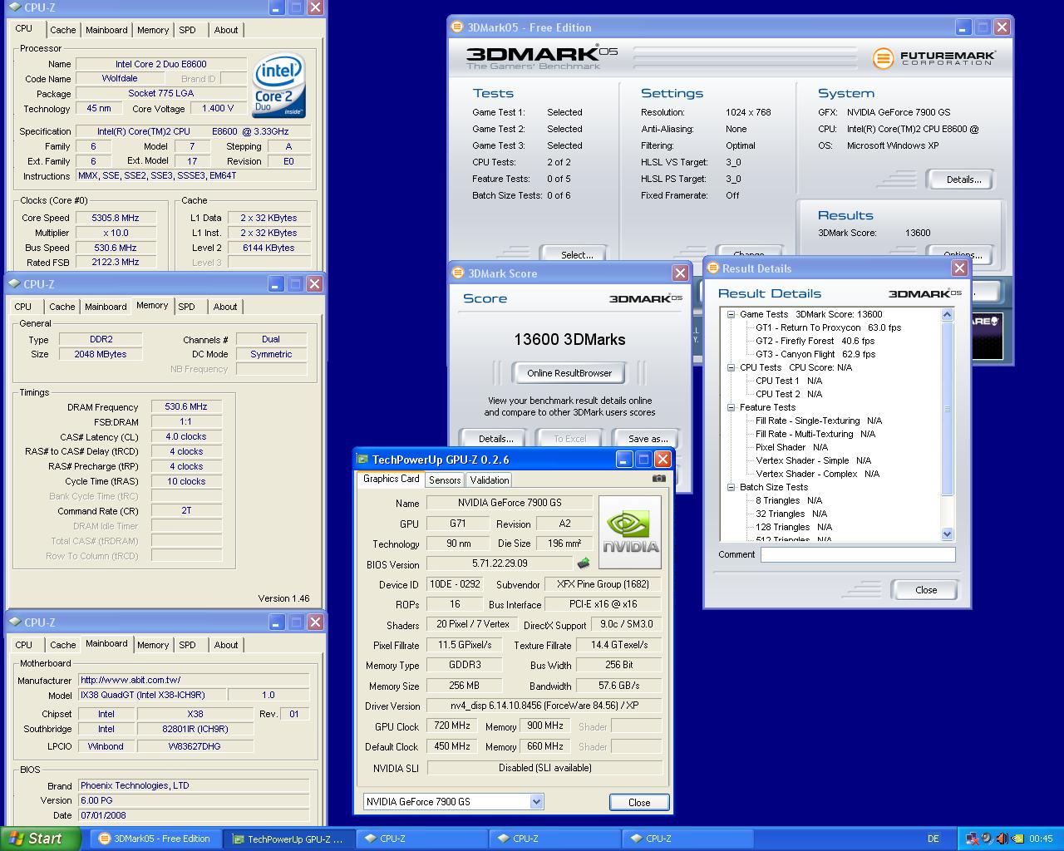Viewport: 1064px width, 851px height.
Task: Click Subvendor XFX Pine Group field
Action: click(x=603, y=584)
